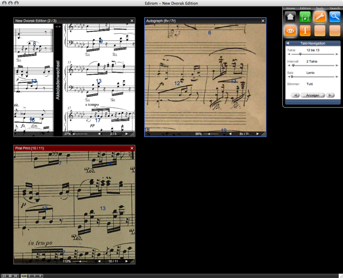Open Search with the magnifying glass icon
343x278 pixels.
coord(335,17)
